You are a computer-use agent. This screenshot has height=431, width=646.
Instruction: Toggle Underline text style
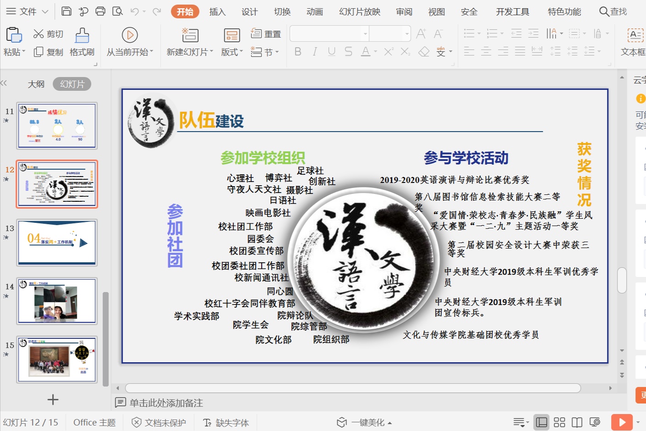(332, 52)
